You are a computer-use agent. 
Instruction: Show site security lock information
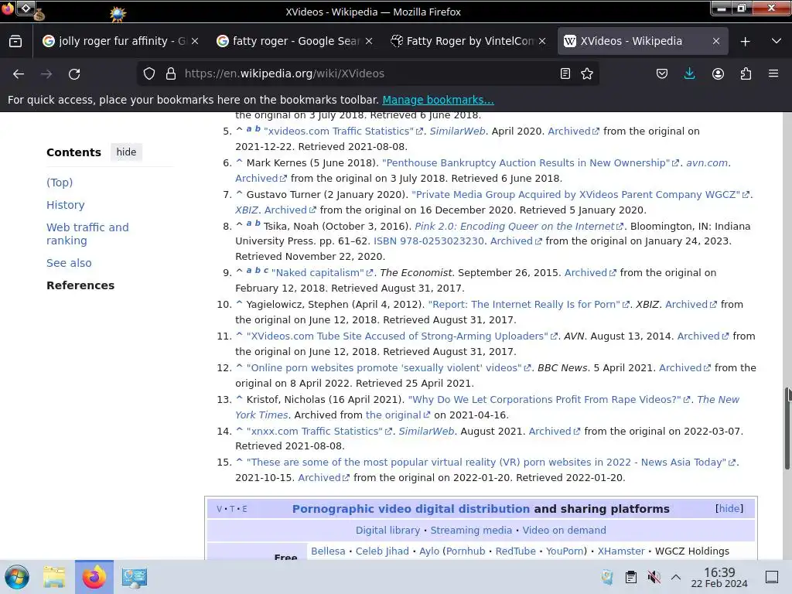[x=171, y=73]
